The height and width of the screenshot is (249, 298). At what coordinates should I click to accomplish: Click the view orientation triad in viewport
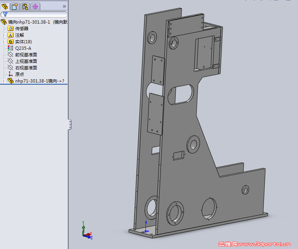(x=87, y=230)
